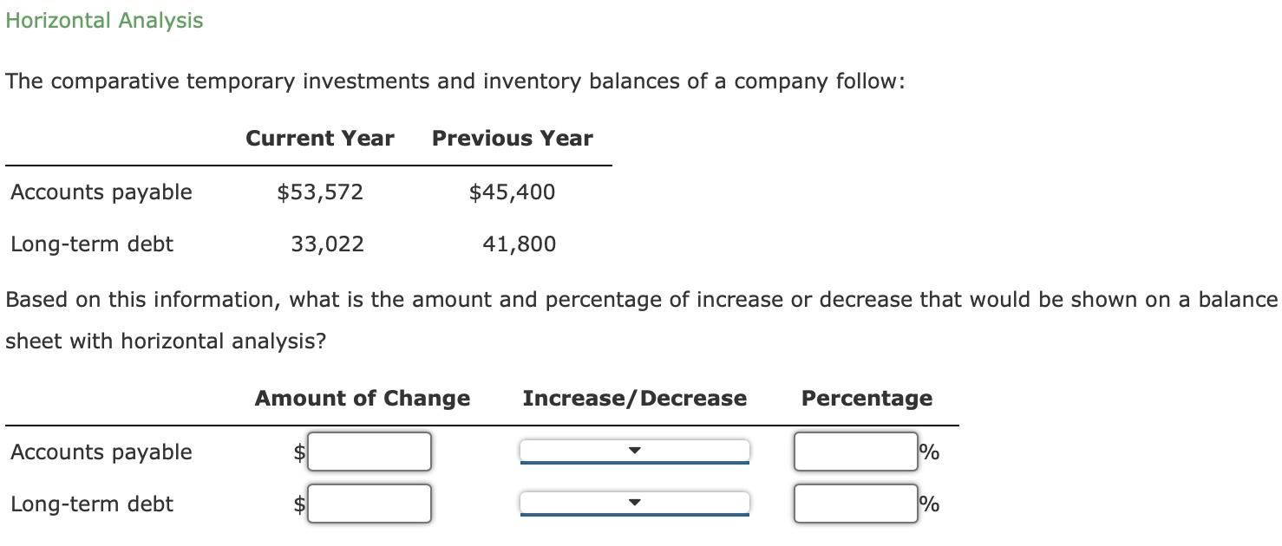Open the Increase/Decrease dropdown arrow for Accounts payable

636,449
